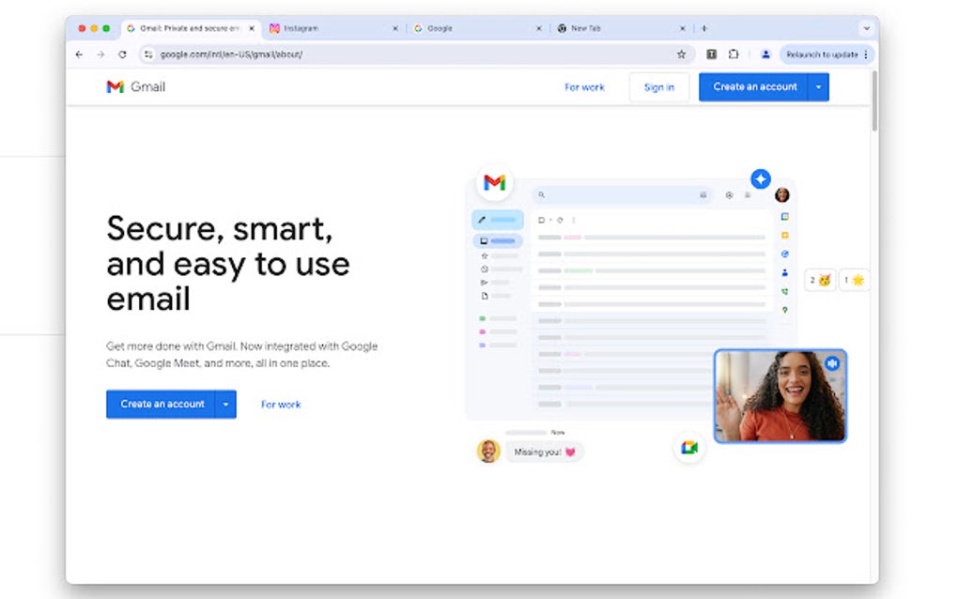Mute the speaker on the video call thumbnail
The width and height of the screenshot is (958, 599).
[x=832, y=363]
